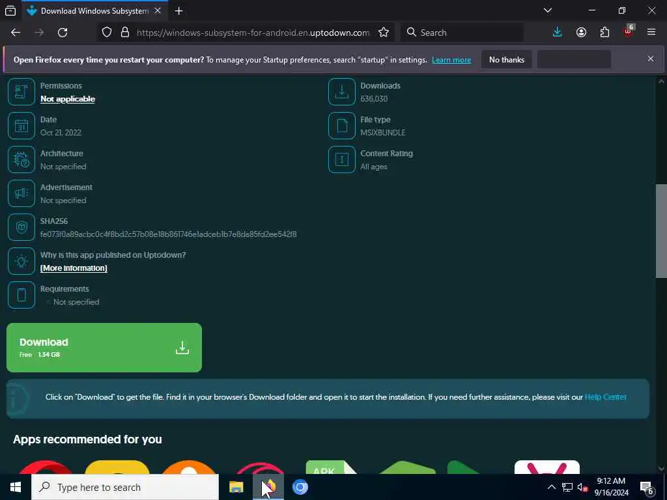Click the File type document icon

point(341,126)
